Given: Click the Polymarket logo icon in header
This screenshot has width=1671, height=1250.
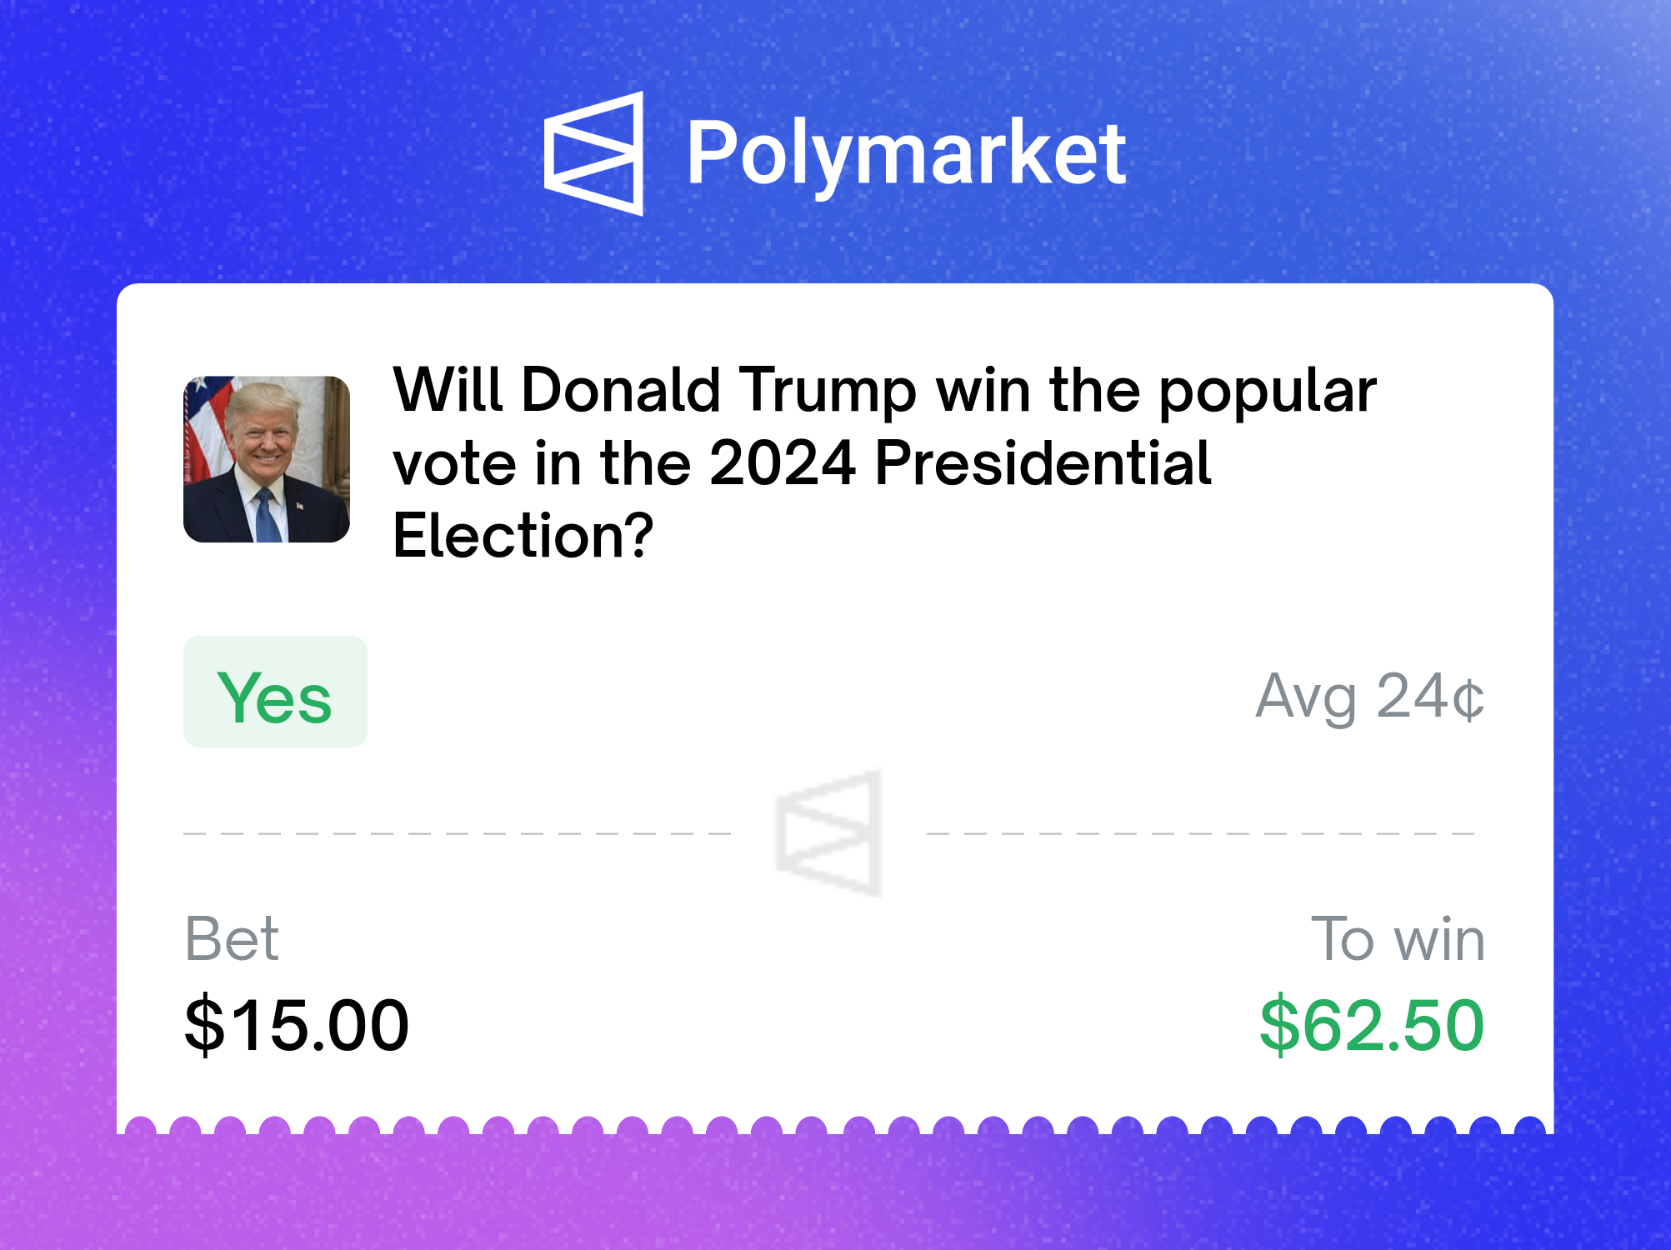Looking at the screenshot, I should [593, 153].
